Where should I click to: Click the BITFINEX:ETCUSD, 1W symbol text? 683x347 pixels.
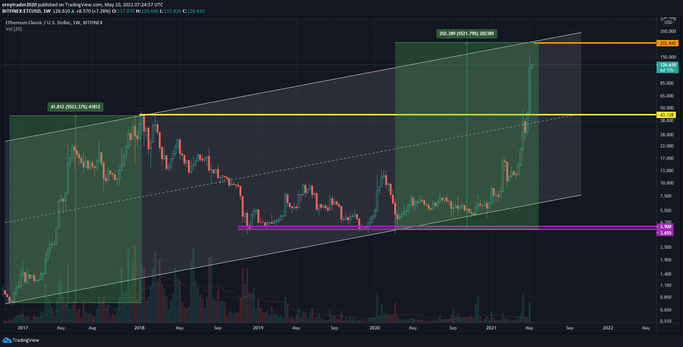[x=26, y=11]
